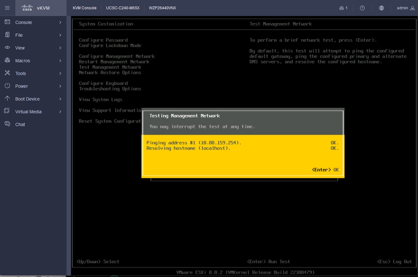Click the VMware ESXi 8.0.2 build text
Screen dimensions: 418x277
(x=245, y=272)
